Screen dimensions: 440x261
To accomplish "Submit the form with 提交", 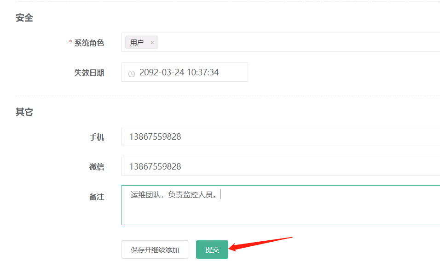I will pyautogui.click(x=212, y=250).
